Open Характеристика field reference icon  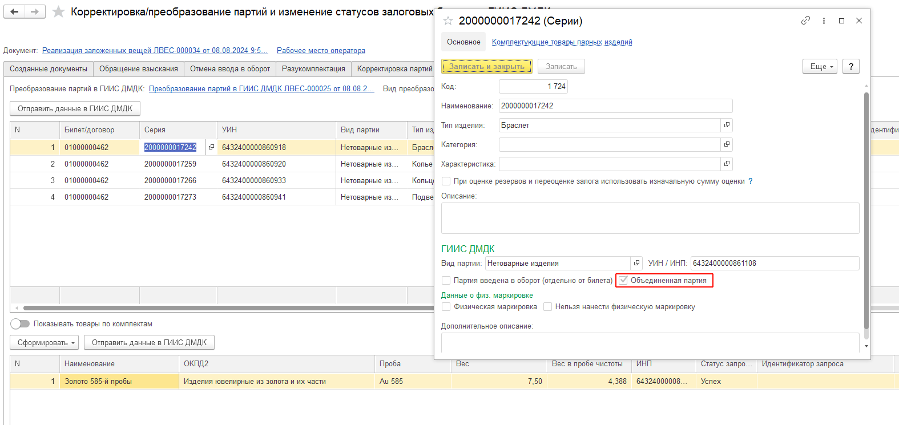coord(727,164)
